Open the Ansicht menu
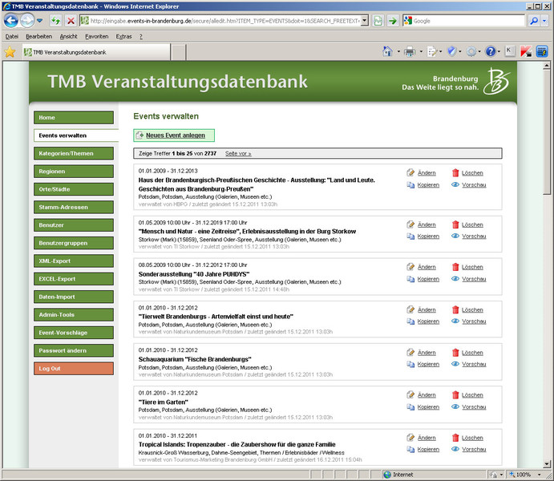 pyautogui.click(x=68, y=36)
